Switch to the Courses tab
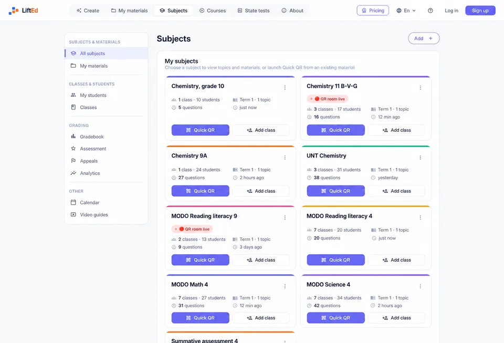The height and width of the screenshot is (343, 504). 213,11
